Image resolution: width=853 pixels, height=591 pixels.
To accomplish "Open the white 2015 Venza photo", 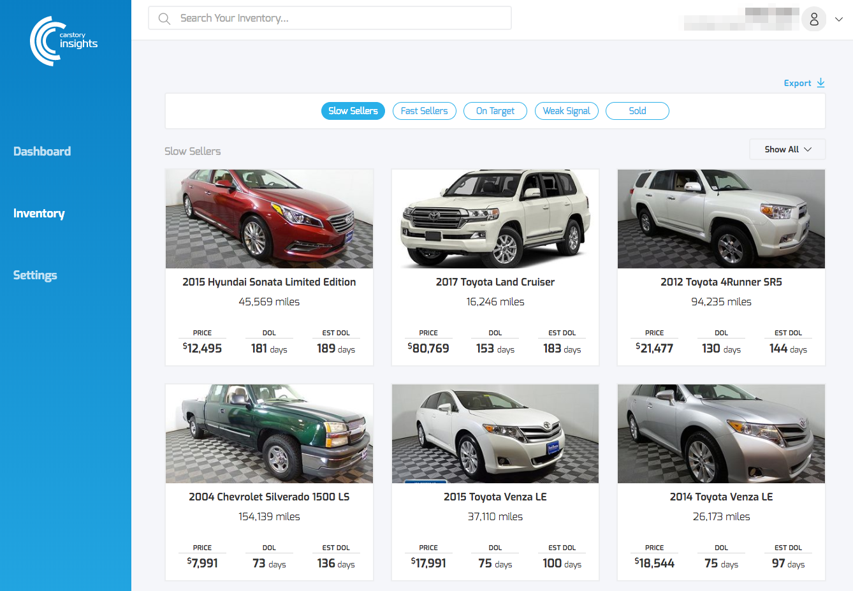I will pyautogui.click(x=495, y=434).
